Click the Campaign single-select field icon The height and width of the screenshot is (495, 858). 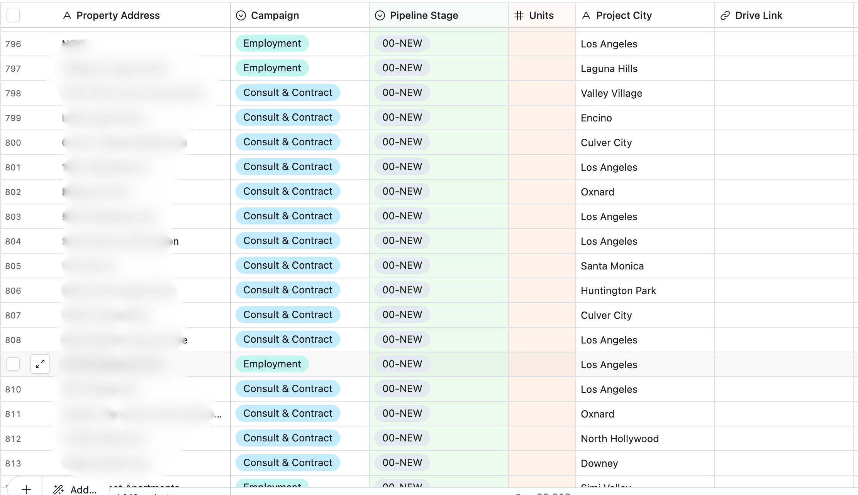[241, 15]
